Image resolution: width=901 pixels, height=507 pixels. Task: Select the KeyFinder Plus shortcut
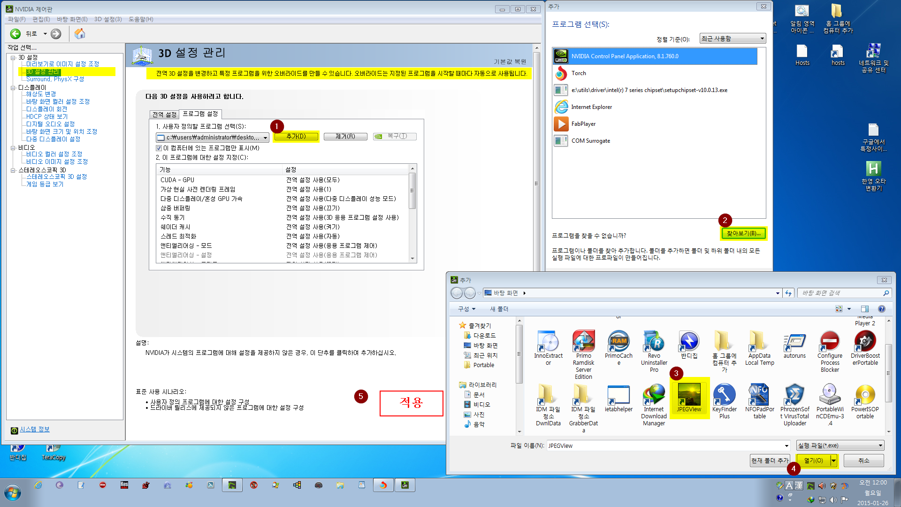point(725,401)
